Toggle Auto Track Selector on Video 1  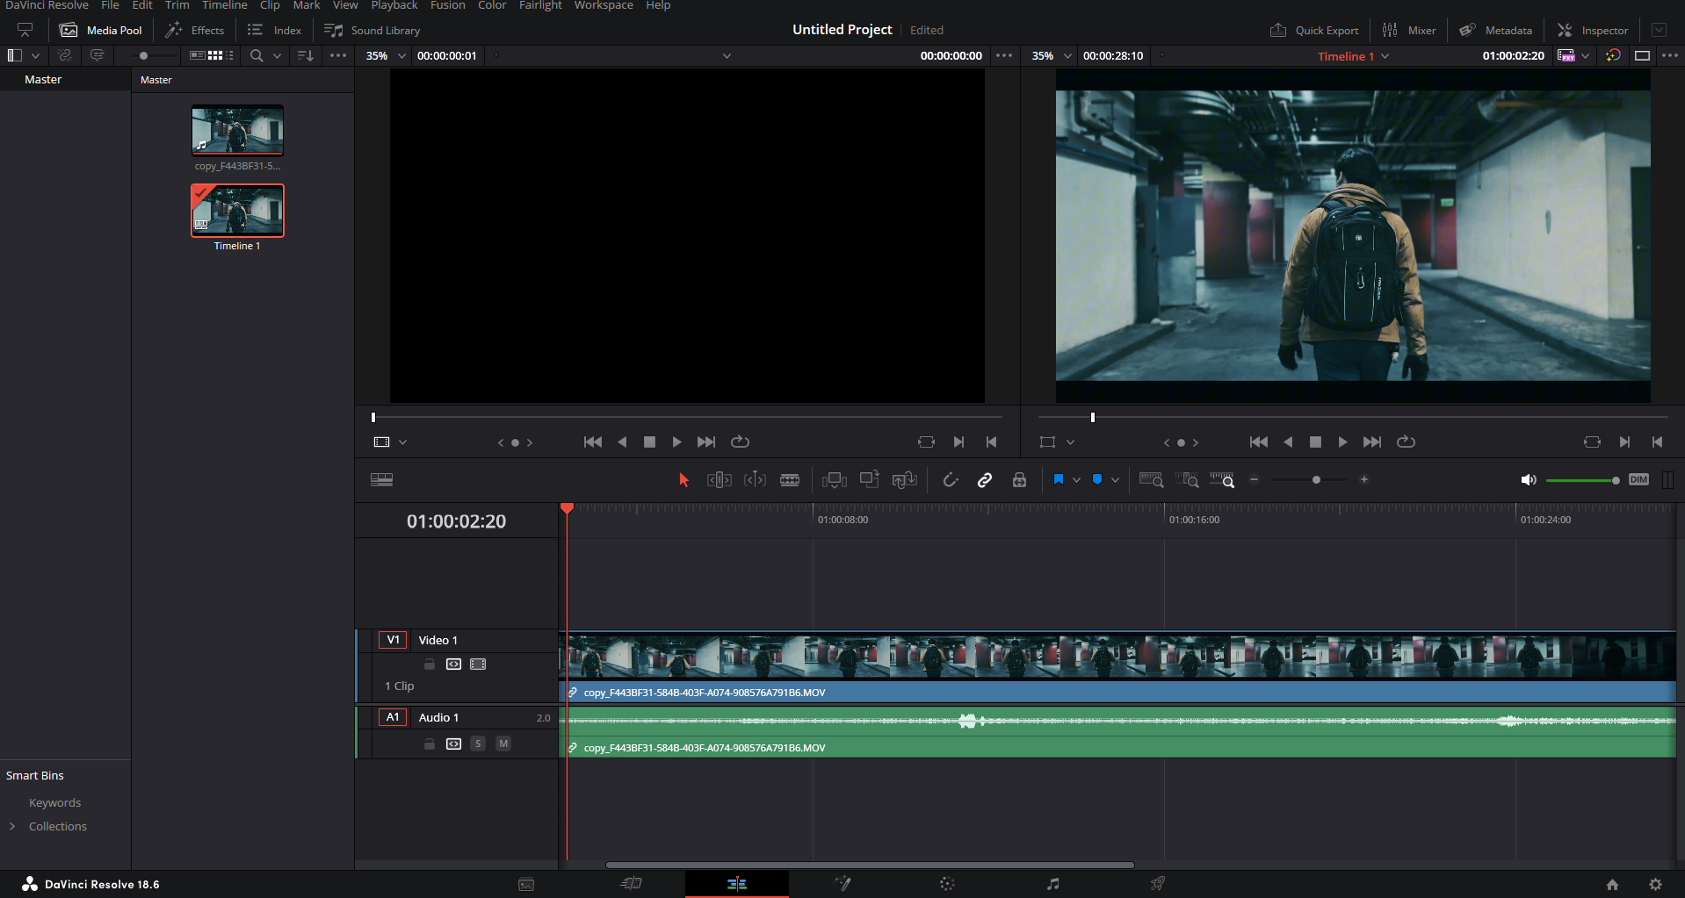[453, 664]
